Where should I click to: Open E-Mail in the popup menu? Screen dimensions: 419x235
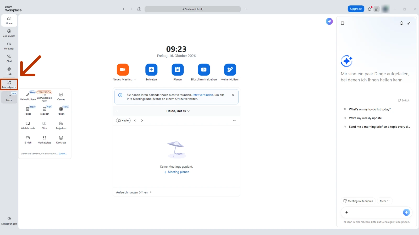coord(28,140)
